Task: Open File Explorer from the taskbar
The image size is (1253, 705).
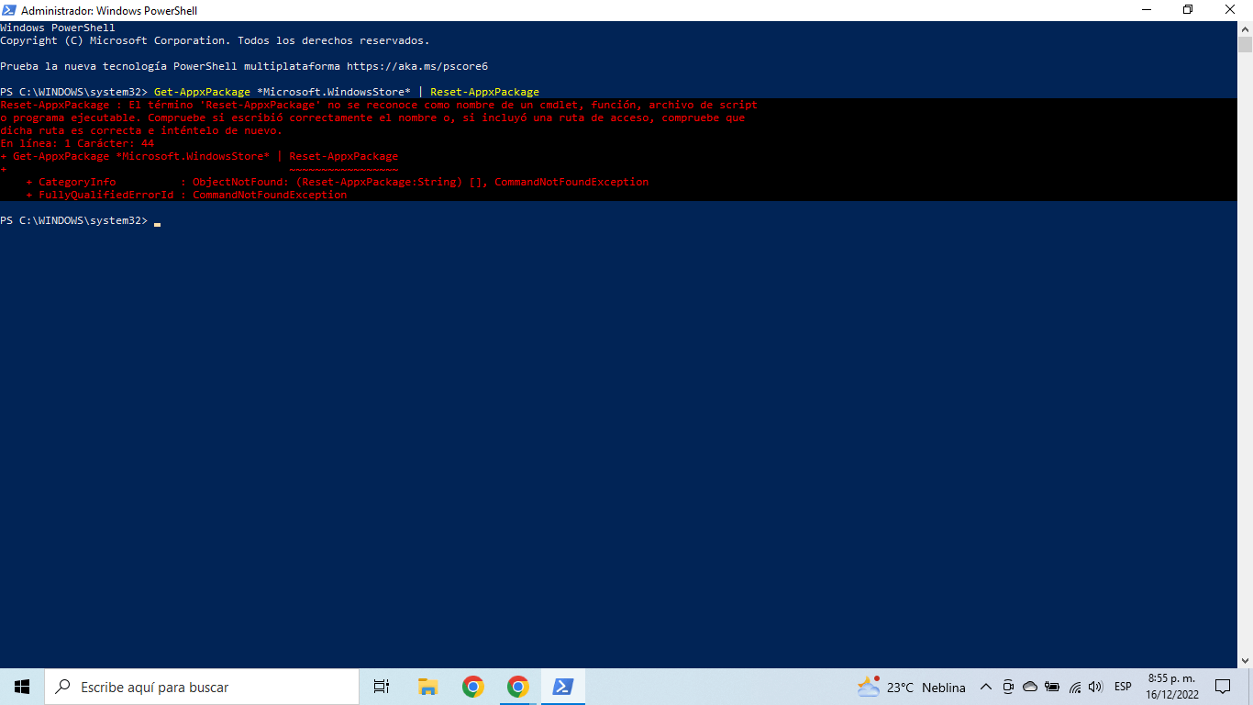Action: [x=427, y=687]
